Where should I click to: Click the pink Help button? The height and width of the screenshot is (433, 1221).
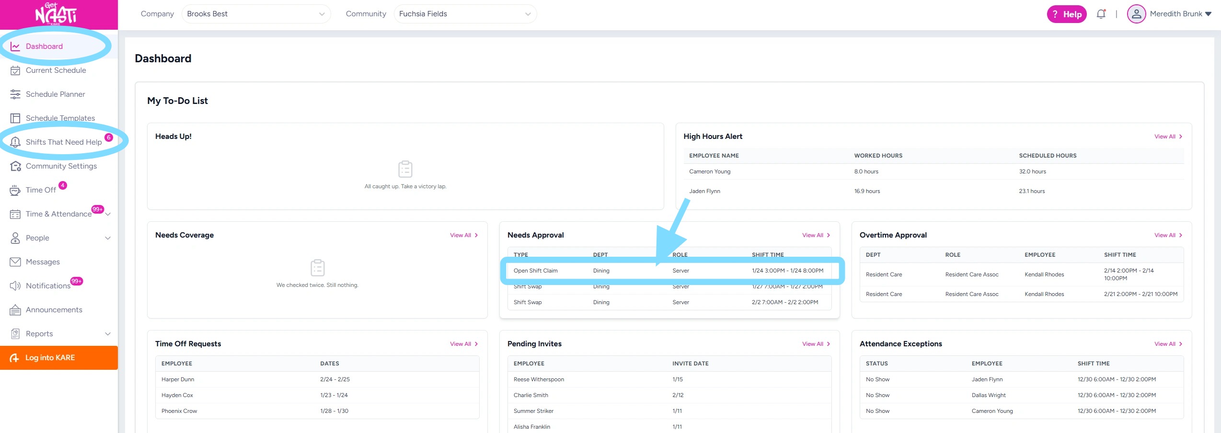(1067, 14)
